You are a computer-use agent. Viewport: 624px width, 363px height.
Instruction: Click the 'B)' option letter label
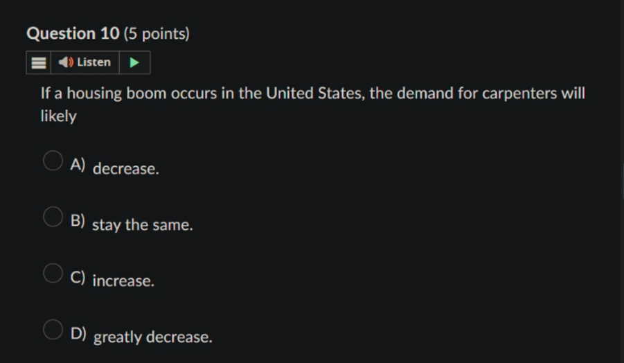78,220
